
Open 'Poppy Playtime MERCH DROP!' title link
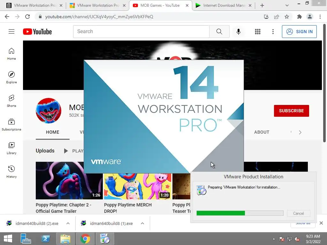(x=128, y=208)
